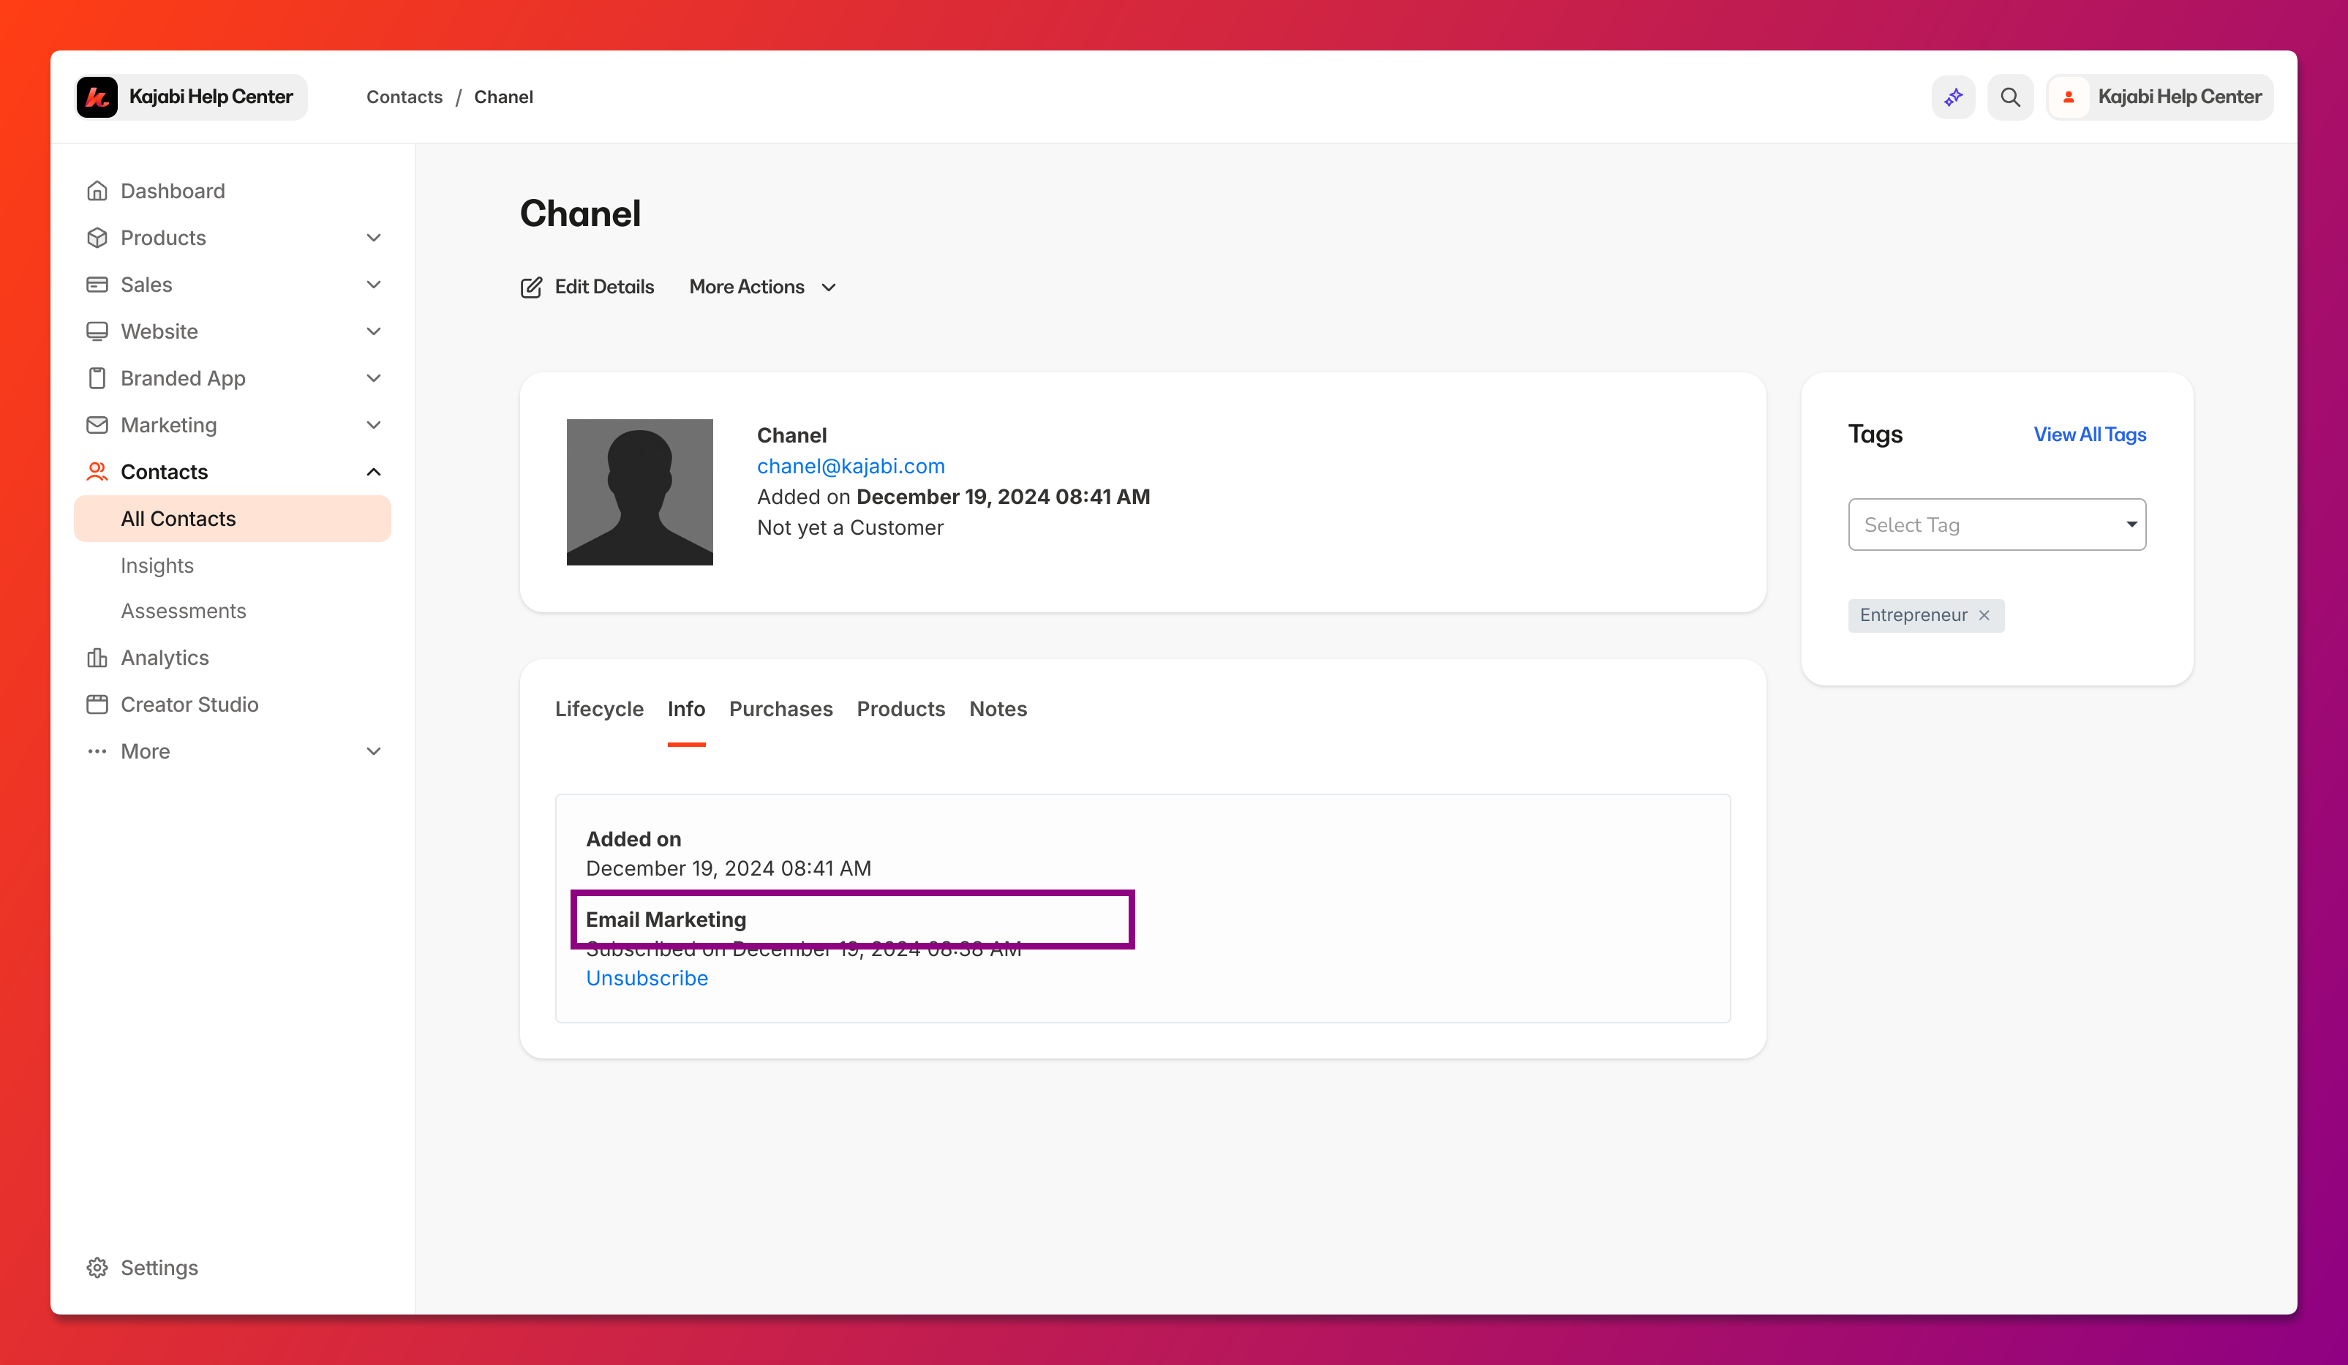The image size is (2348, 1365).
Task: Open the Products tab in contact card
Action: pos(901,709)
